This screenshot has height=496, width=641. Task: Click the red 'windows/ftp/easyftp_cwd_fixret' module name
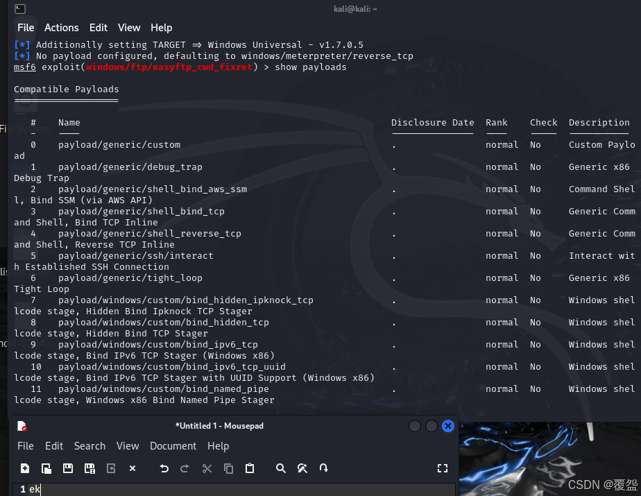[x=169, y=67]
